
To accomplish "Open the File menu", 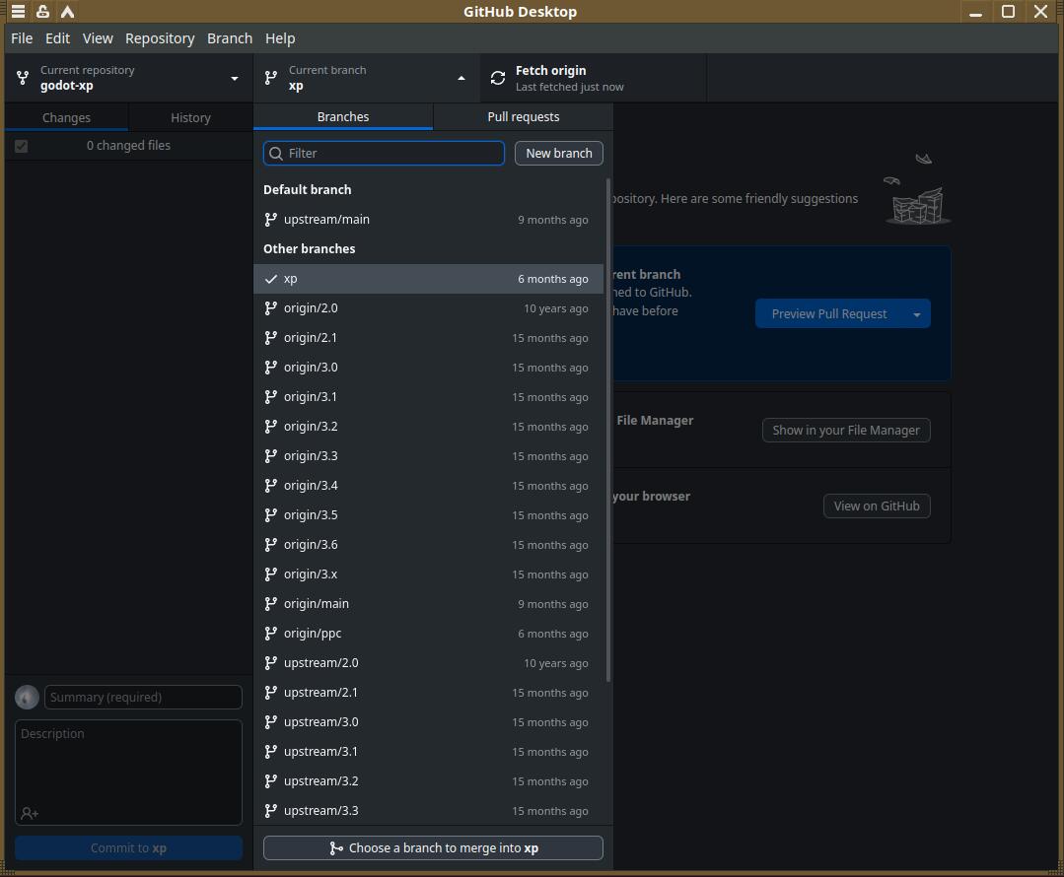I will tap(22, 38).
